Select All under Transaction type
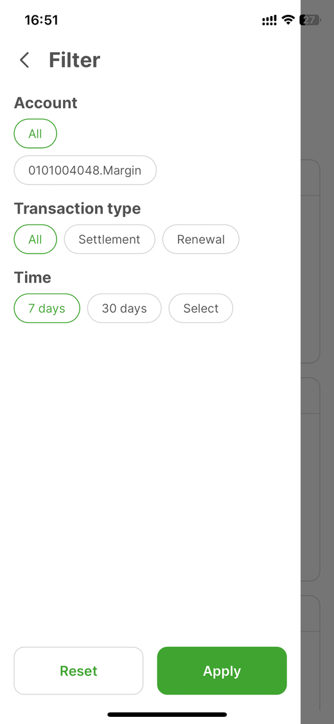The height and width of the screenshot is (724, 334). [x=35, y=239]
